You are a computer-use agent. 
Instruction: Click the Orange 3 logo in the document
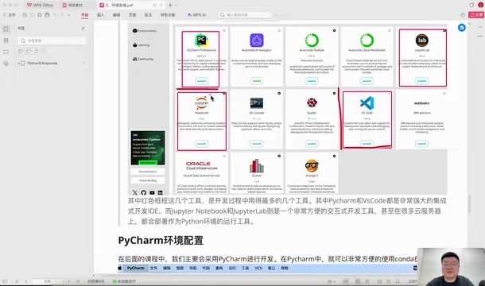pos(312,166)
